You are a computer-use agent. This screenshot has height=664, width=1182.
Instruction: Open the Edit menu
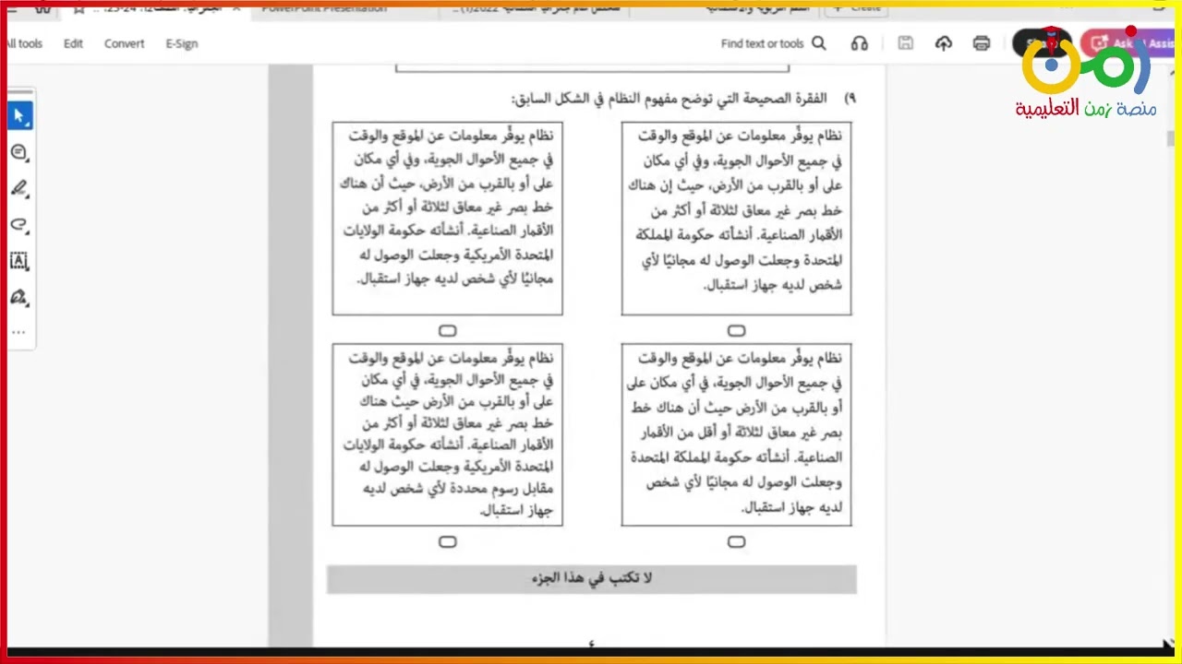point(73,43)
